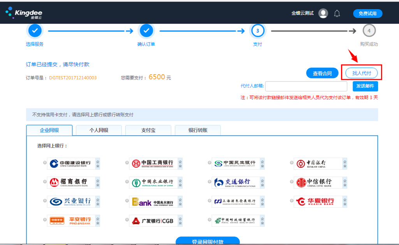This screenshot has width=399, height=245.
Task: Select the 兴业银行 radio button
Action: click(45, 201)
